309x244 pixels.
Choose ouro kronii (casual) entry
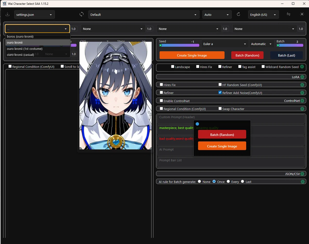[x=38, y=55]
